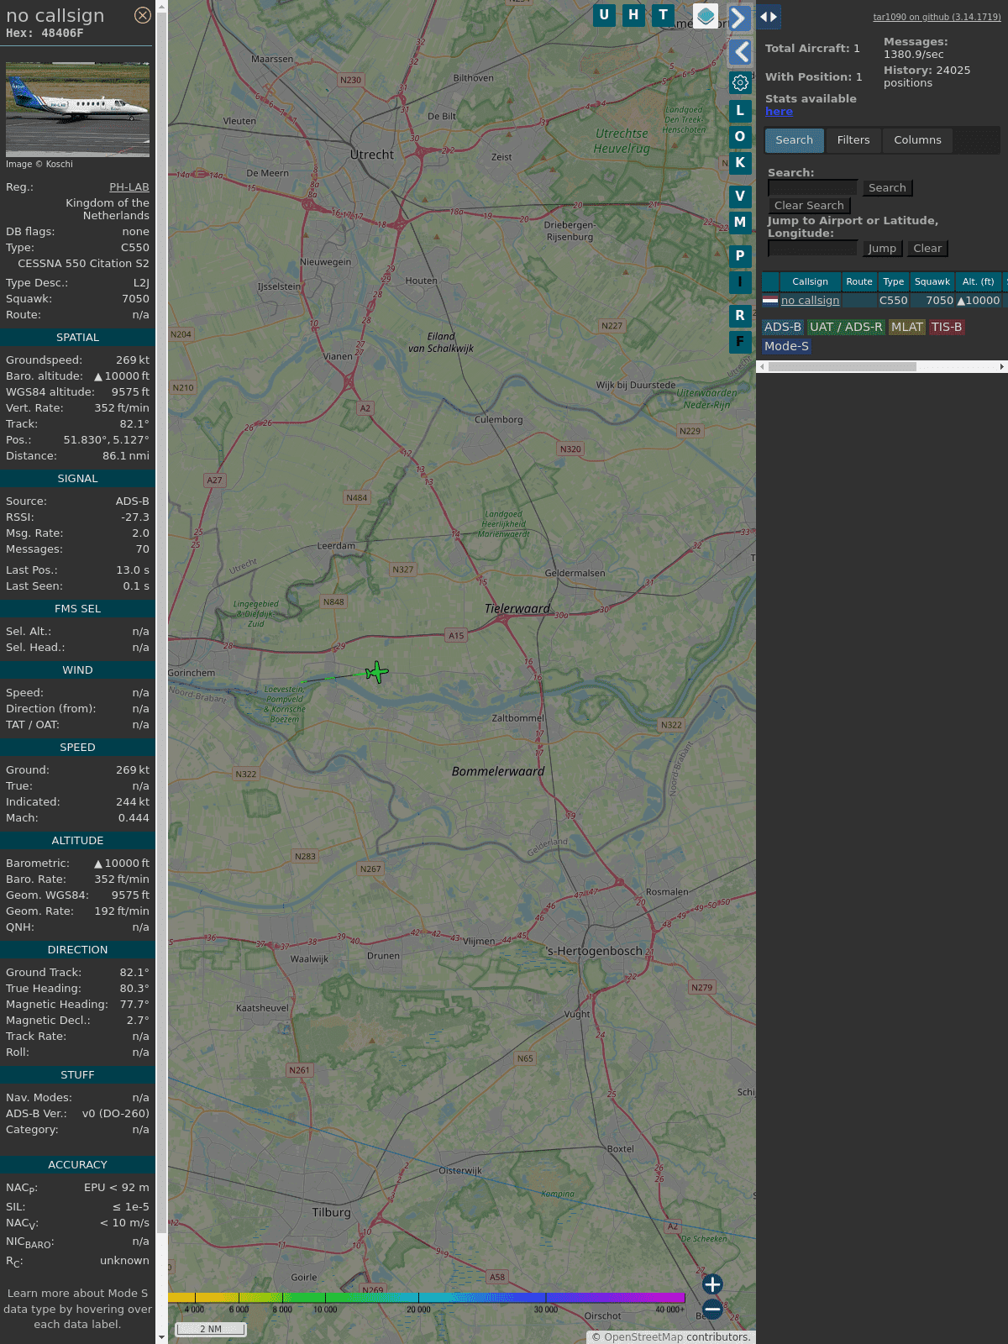This screenshot has width=1008, height=1344.
Task: Toggle the sidebar expand arrows button
Action: click(x=769, y=17)
